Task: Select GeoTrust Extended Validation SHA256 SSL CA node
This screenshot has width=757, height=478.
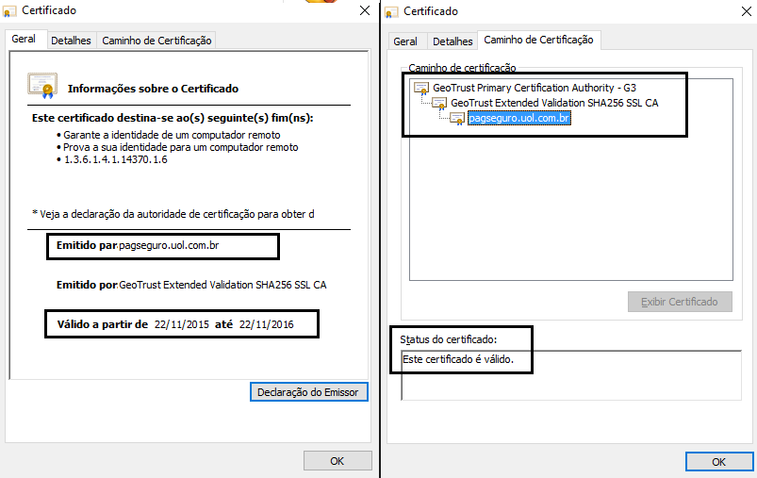Action: point(554,103)
